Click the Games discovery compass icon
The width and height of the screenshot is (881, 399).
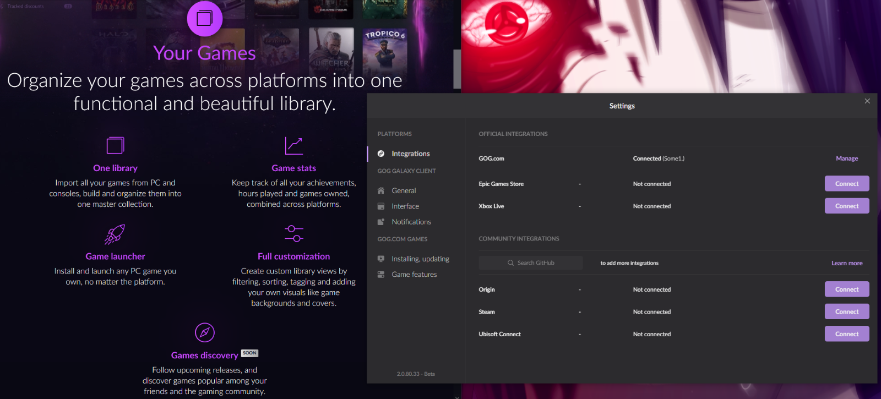coord(205,332)
